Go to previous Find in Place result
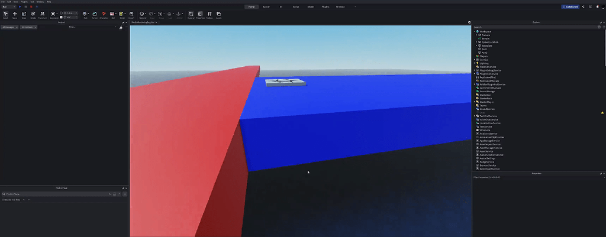 [24, 200]
